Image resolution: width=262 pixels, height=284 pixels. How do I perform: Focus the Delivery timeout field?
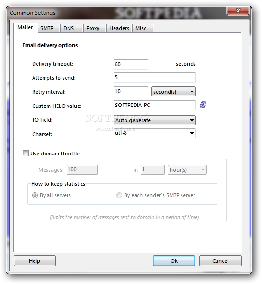point(131,64)
